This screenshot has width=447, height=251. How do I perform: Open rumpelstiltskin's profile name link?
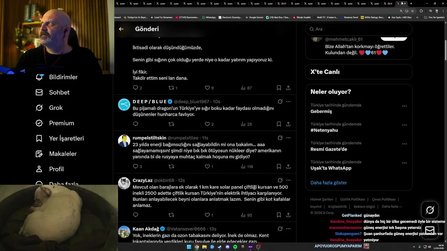(149, 138)
